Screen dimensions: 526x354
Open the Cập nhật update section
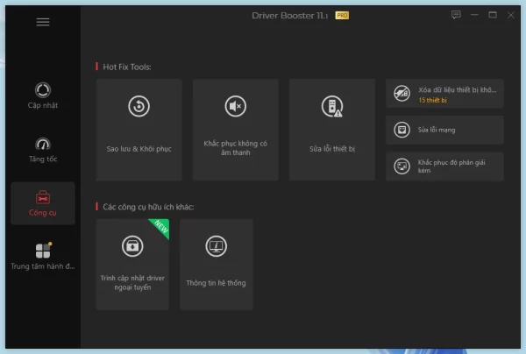click(43, 96)
